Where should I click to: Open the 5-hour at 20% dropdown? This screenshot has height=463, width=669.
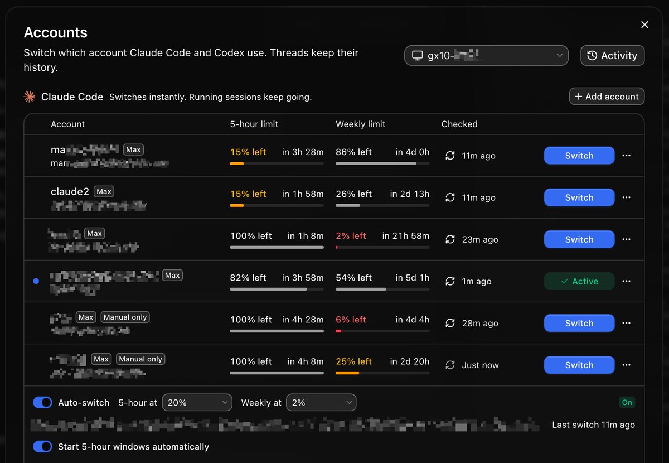click(197, 402)
